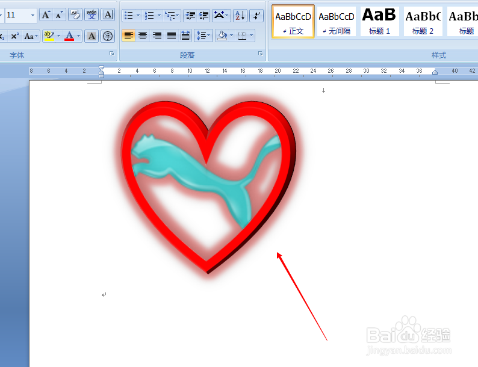The height and width of the screenshot is (367, 478).
Task: Open the font color dropdown arrow
Action: (79, 36)
